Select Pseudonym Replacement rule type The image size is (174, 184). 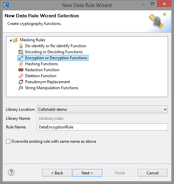tap(48, 82)
